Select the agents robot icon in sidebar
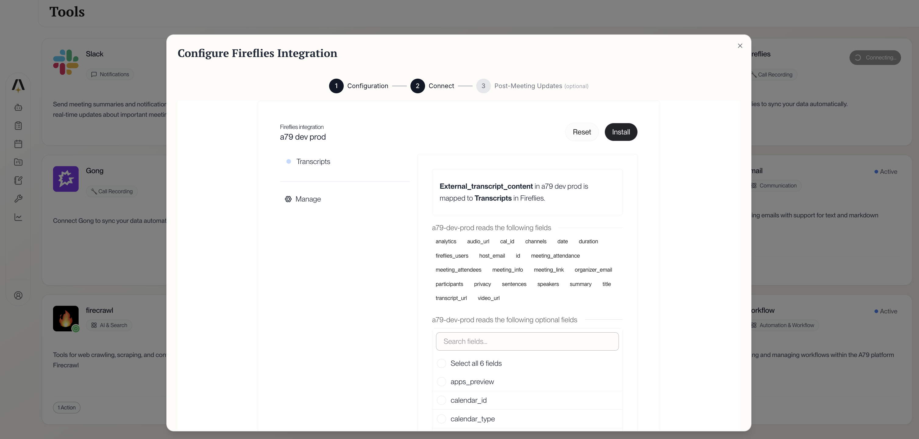This screenshot has width=919, height=439. [18, 107]
